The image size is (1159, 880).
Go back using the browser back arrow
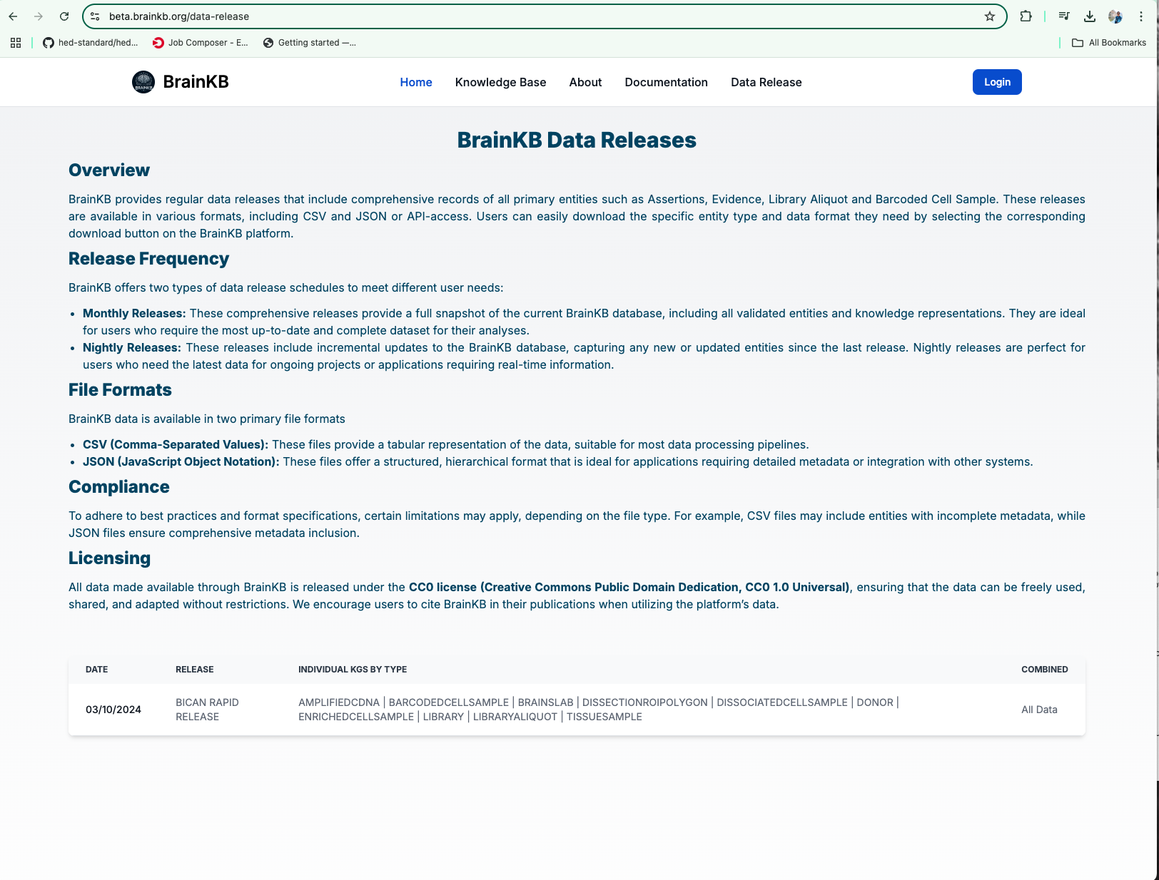pos(13,16)
